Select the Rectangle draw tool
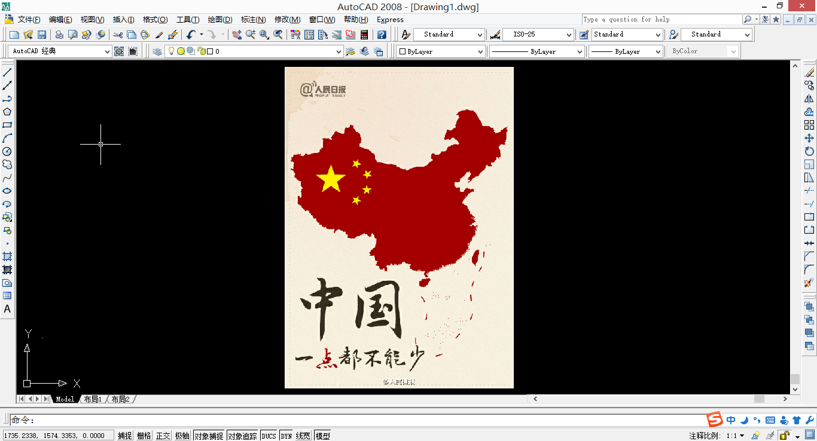Screen dimensions: 817x441 (x=7, y=125)
